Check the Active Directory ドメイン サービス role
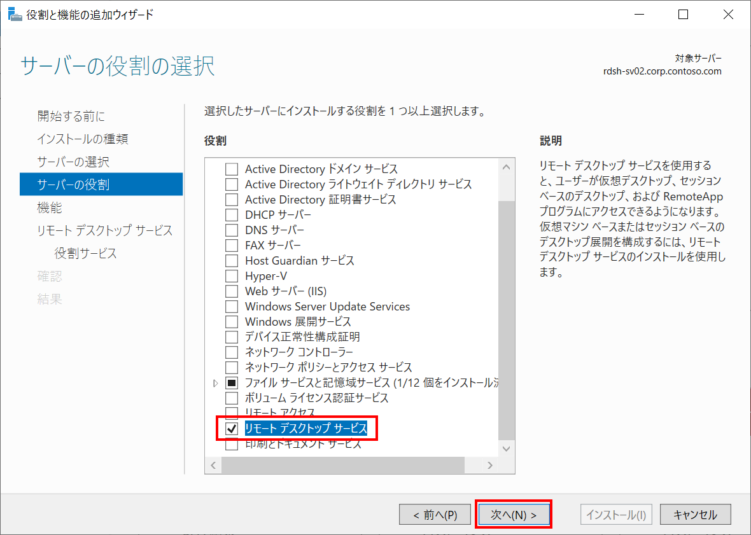751x535 pixels. pyautogui.click(x=232, y=169)
